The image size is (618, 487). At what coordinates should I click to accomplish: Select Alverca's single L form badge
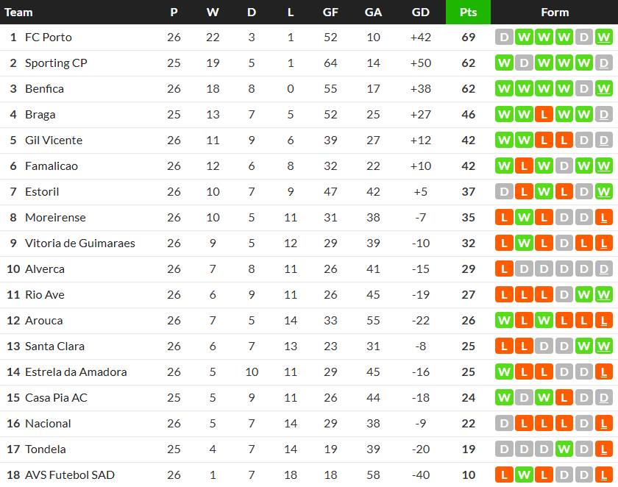pyautogui.click(x=504, y=269)
